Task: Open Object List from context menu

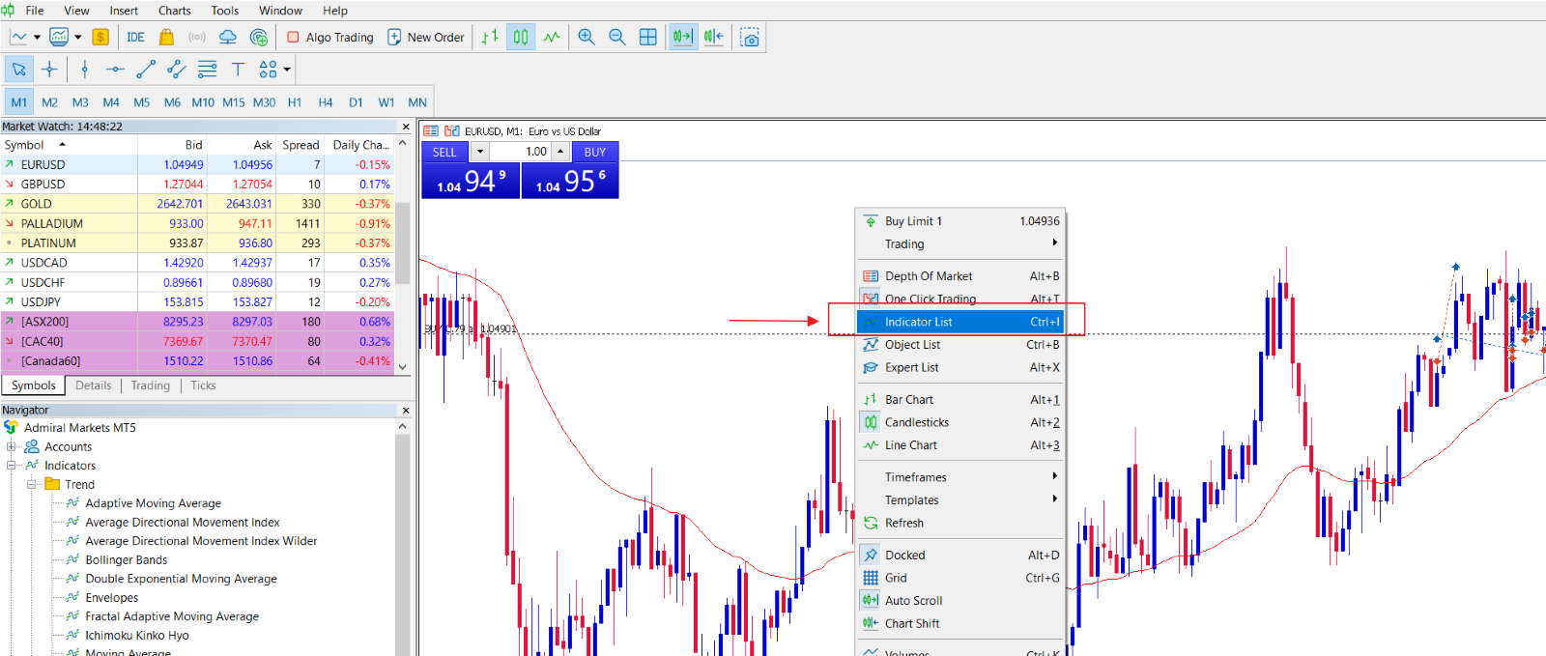Action: (960, 344)
